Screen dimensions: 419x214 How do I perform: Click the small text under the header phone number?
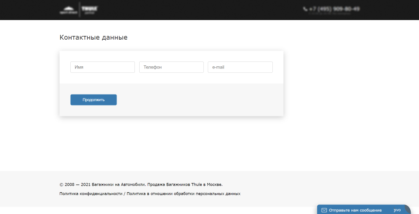point(330,14)
